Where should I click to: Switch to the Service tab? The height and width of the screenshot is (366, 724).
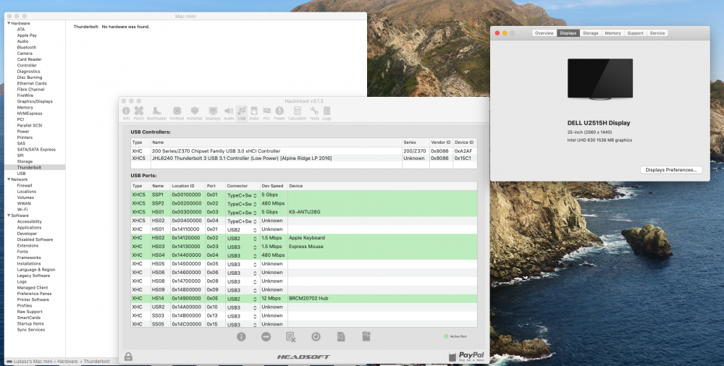(x=657, y=33)
